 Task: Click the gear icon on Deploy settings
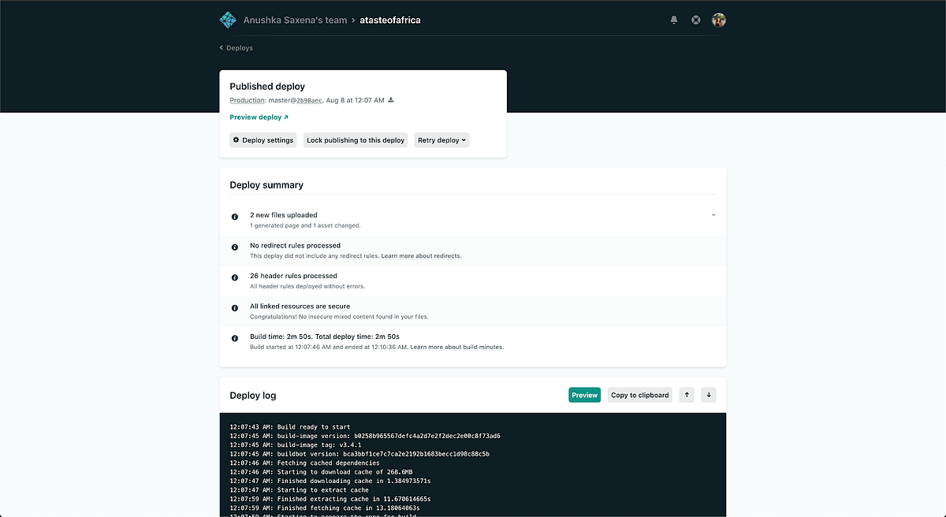coord(236,139)
